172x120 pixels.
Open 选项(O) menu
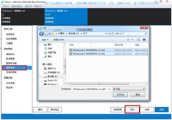point(28,6)
